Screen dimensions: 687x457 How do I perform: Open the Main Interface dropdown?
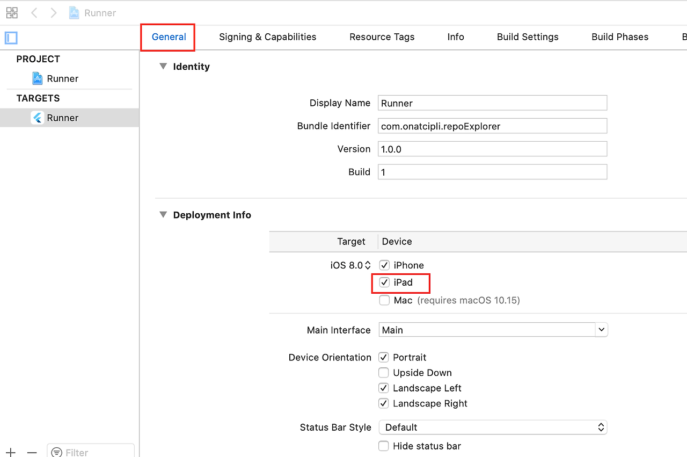(x=602, y=330)
